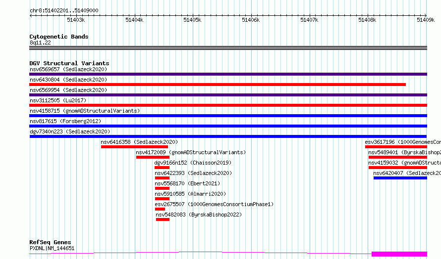Click the gray 8q11.22 cytogenetic band bar
Viewport: 441px width, 259px height.
[228, 48]
